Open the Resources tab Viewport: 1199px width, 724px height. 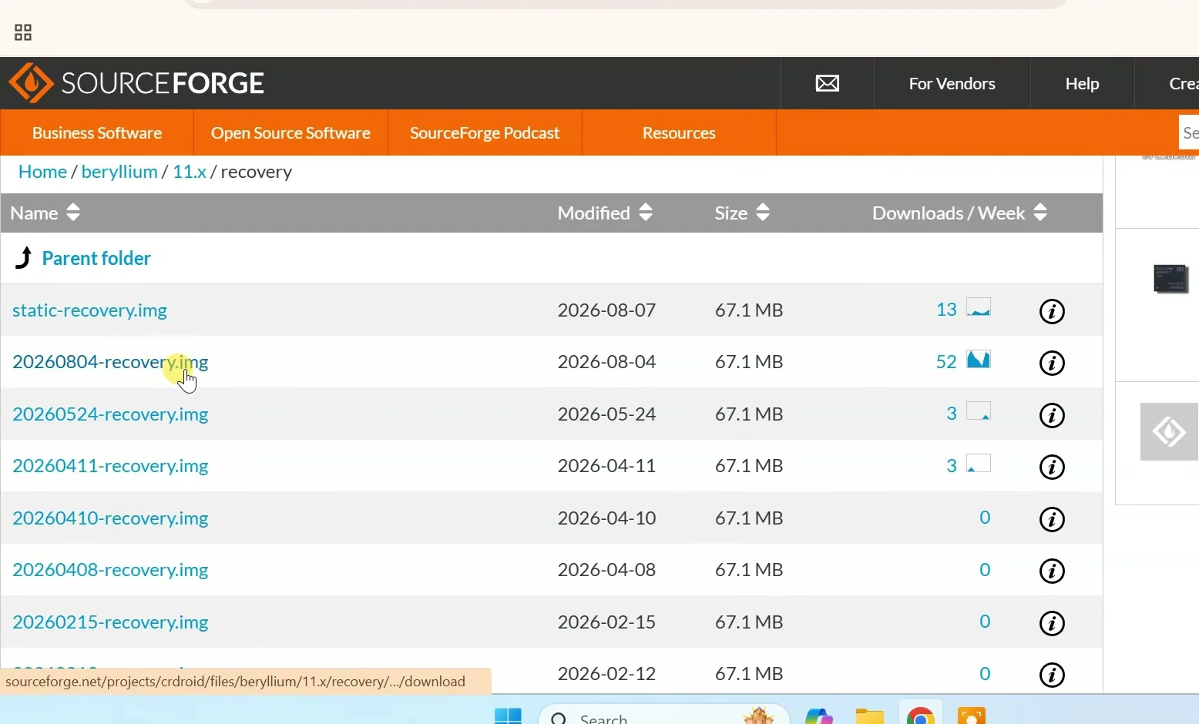click(679, 132)
